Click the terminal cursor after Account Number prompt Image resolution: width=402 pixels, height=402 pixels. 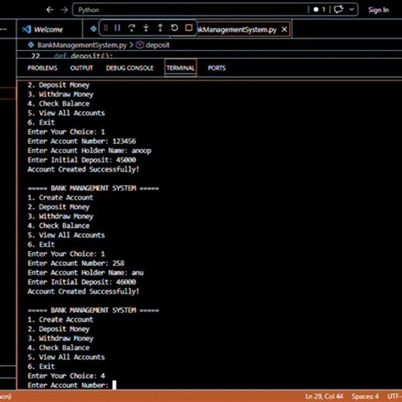tap(114, 385)
